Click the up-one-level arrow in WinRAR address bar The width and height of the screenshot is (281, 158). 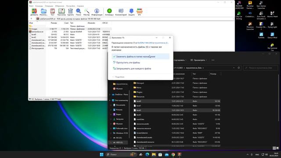click(31, 19)
